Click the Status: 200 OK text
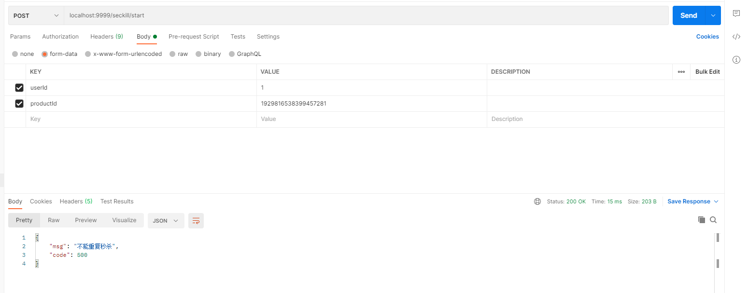The width and height of the screenshot is (748, 293). click(566, 201)
